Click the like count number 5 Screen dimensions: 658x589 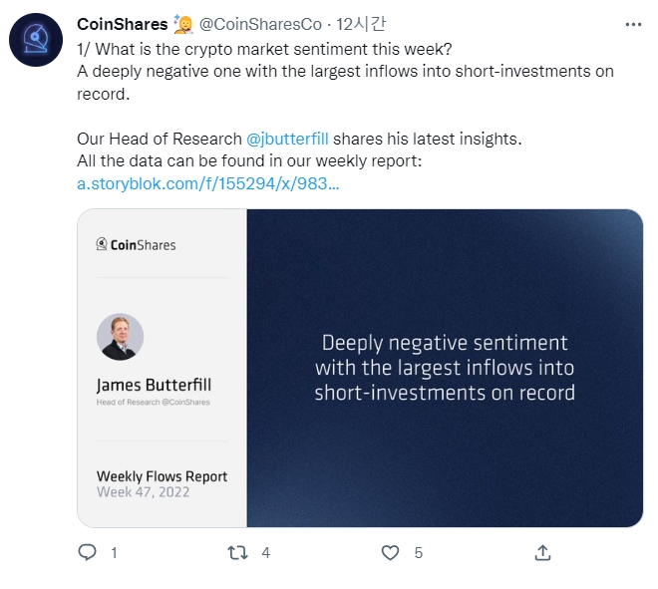click(418, 553)
